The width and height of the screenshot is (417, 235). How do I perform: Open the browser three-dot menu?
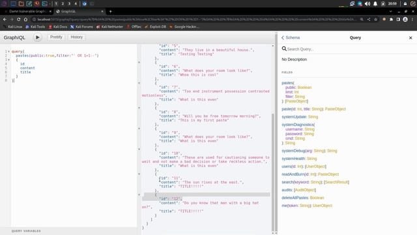(412, 20)
